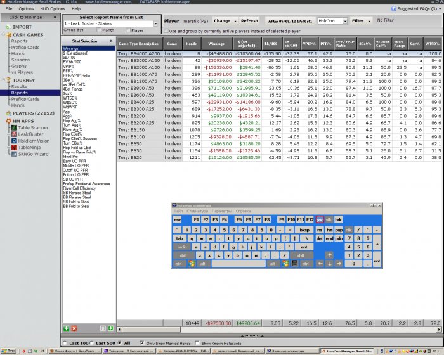Click the green down arrow under the stat list
This screenshot has width=444, height=355.
pos(110,328)
